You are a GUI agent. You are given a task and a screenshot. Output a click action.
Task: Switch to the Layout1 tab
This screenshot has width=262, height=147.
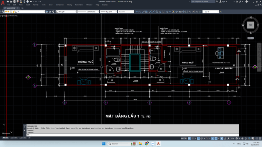pos(14,138)
